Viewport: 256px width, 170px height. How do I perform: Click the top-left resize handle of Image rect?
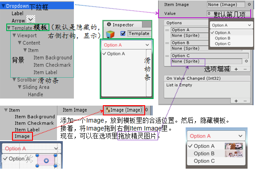37,155
